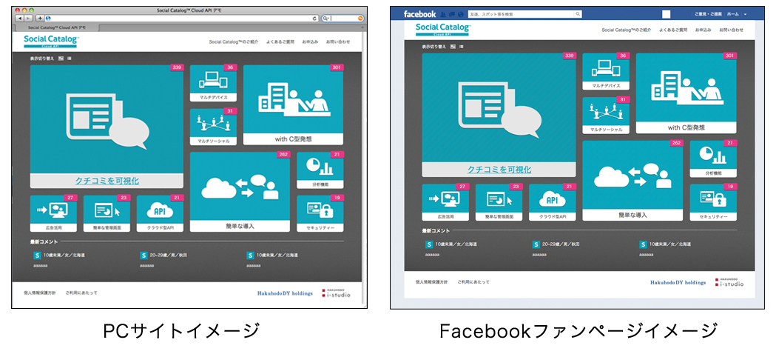Open the Facebook account dropdown arrow
Screen dimensions: 776x354
coord(746,14)
